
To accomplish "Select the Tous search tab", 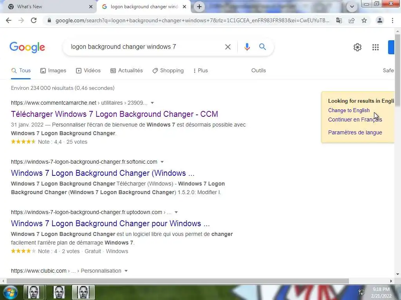I will (21, 70).
